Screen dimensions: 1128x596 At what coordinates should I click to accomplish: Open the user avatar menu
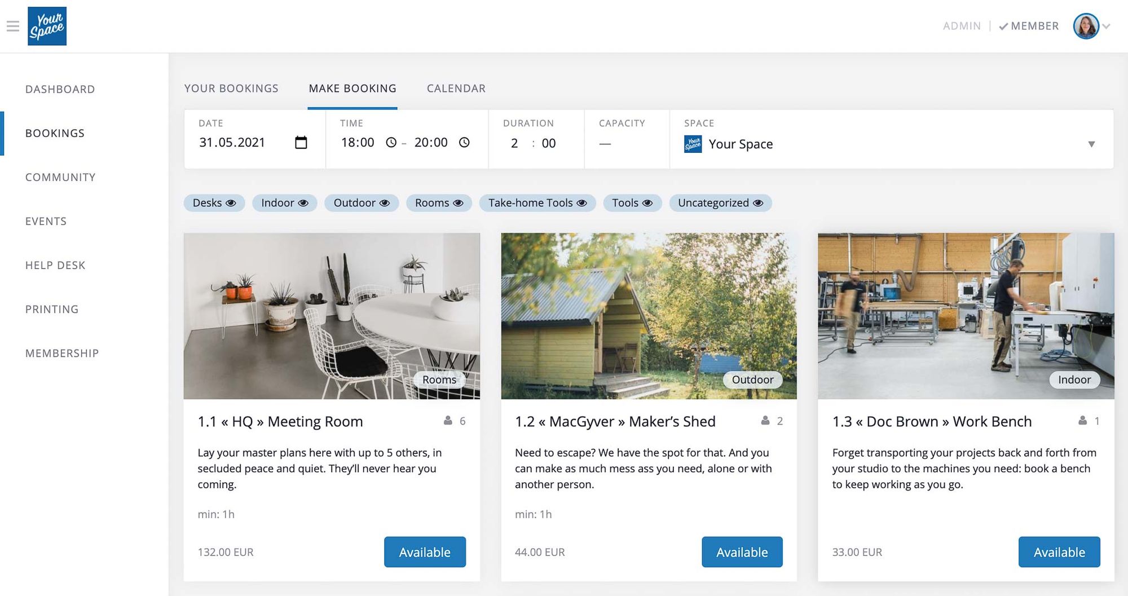[1086, 26]
